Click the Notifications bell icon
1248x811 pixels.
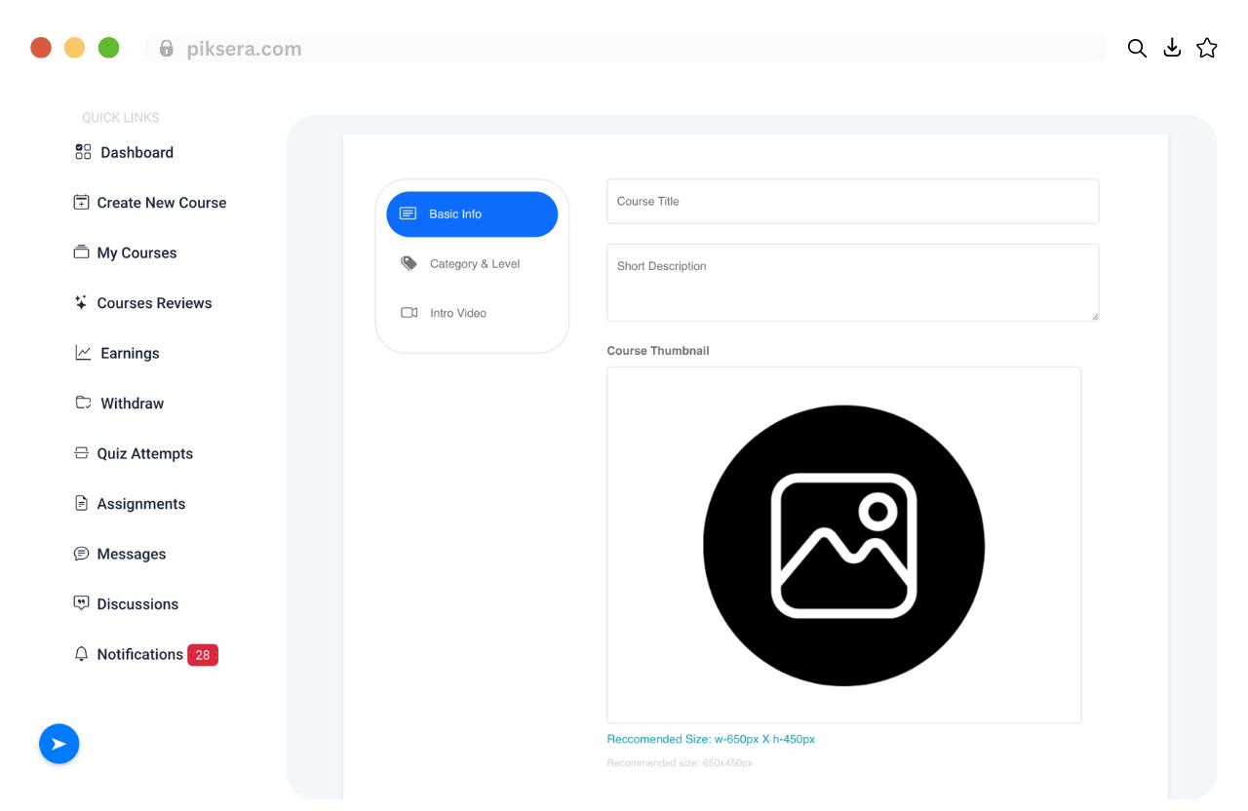(81, 654)
